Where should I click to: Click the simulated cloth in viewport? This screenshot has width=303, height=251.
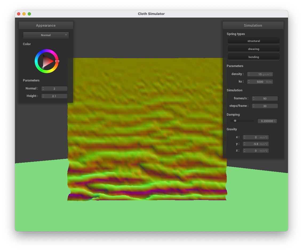point(147,129)
